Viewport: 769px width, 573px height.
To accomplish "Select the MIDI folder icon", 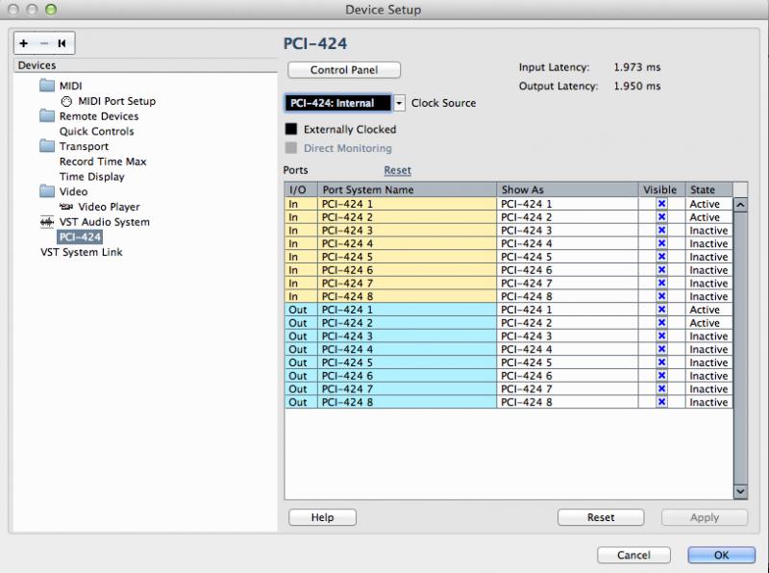I will [47, 86].
